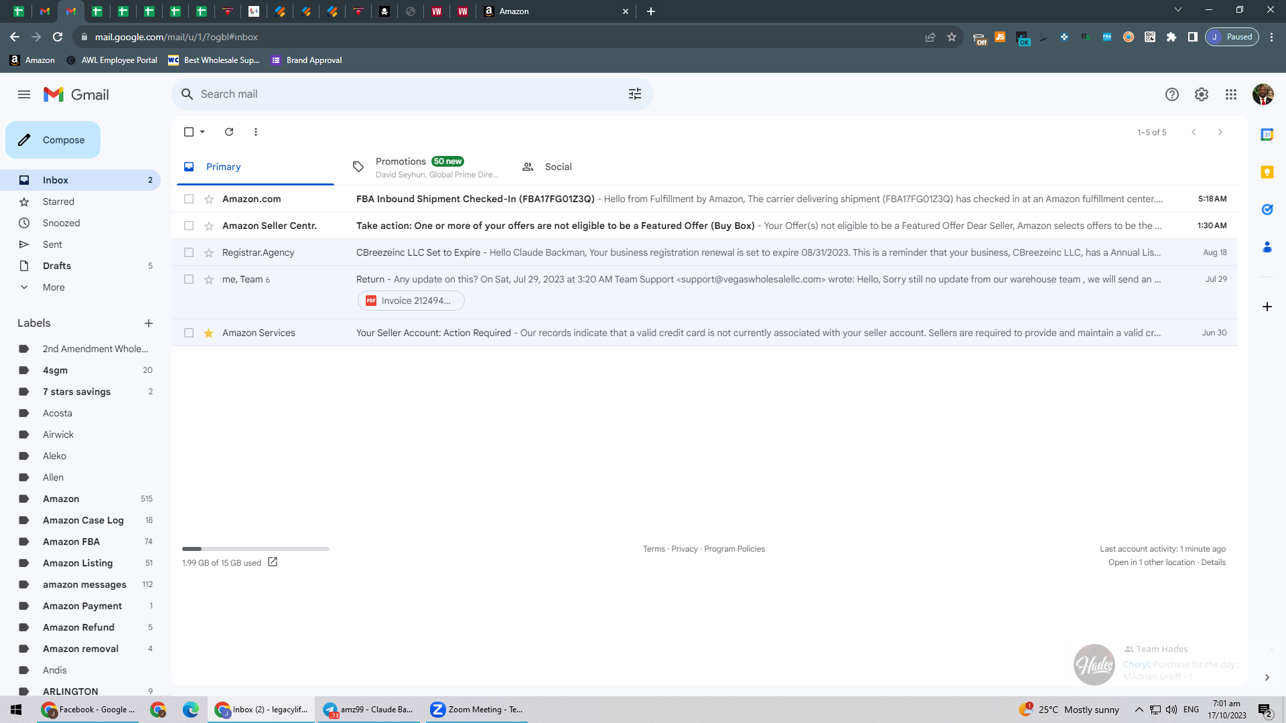Screen dimensions: 1286x723
Task: Open the select-all dropdown arrow
Action: [x=202, y=132]
